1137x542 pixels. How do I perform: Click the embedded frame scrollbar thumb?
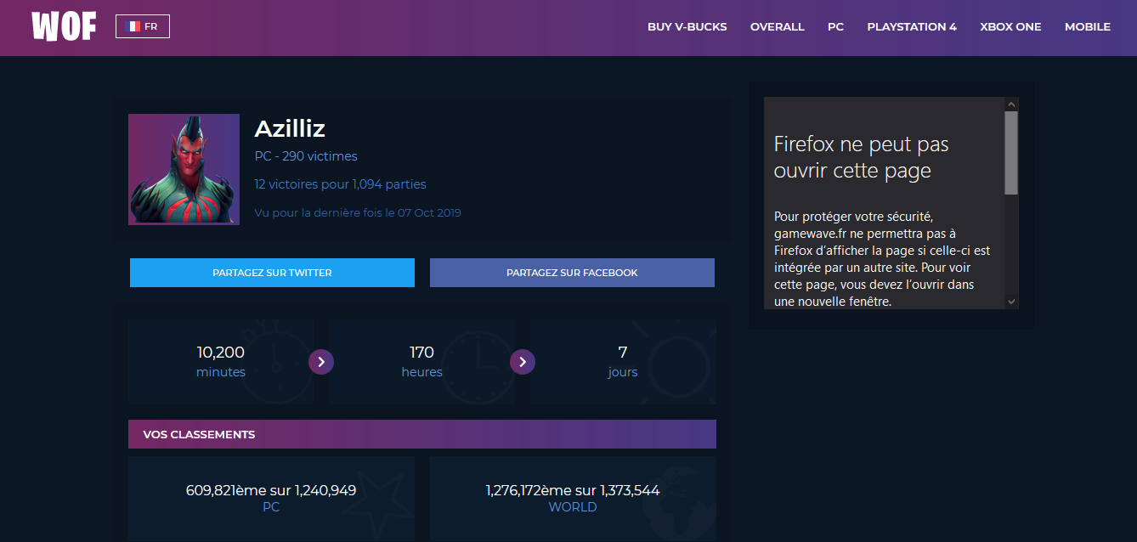pos(1011,153)
